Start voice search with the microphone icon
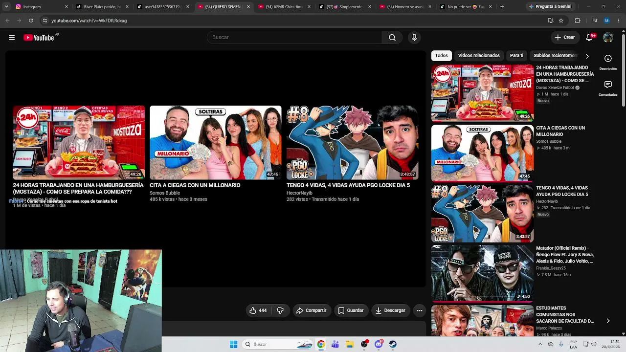 [414, 38]
